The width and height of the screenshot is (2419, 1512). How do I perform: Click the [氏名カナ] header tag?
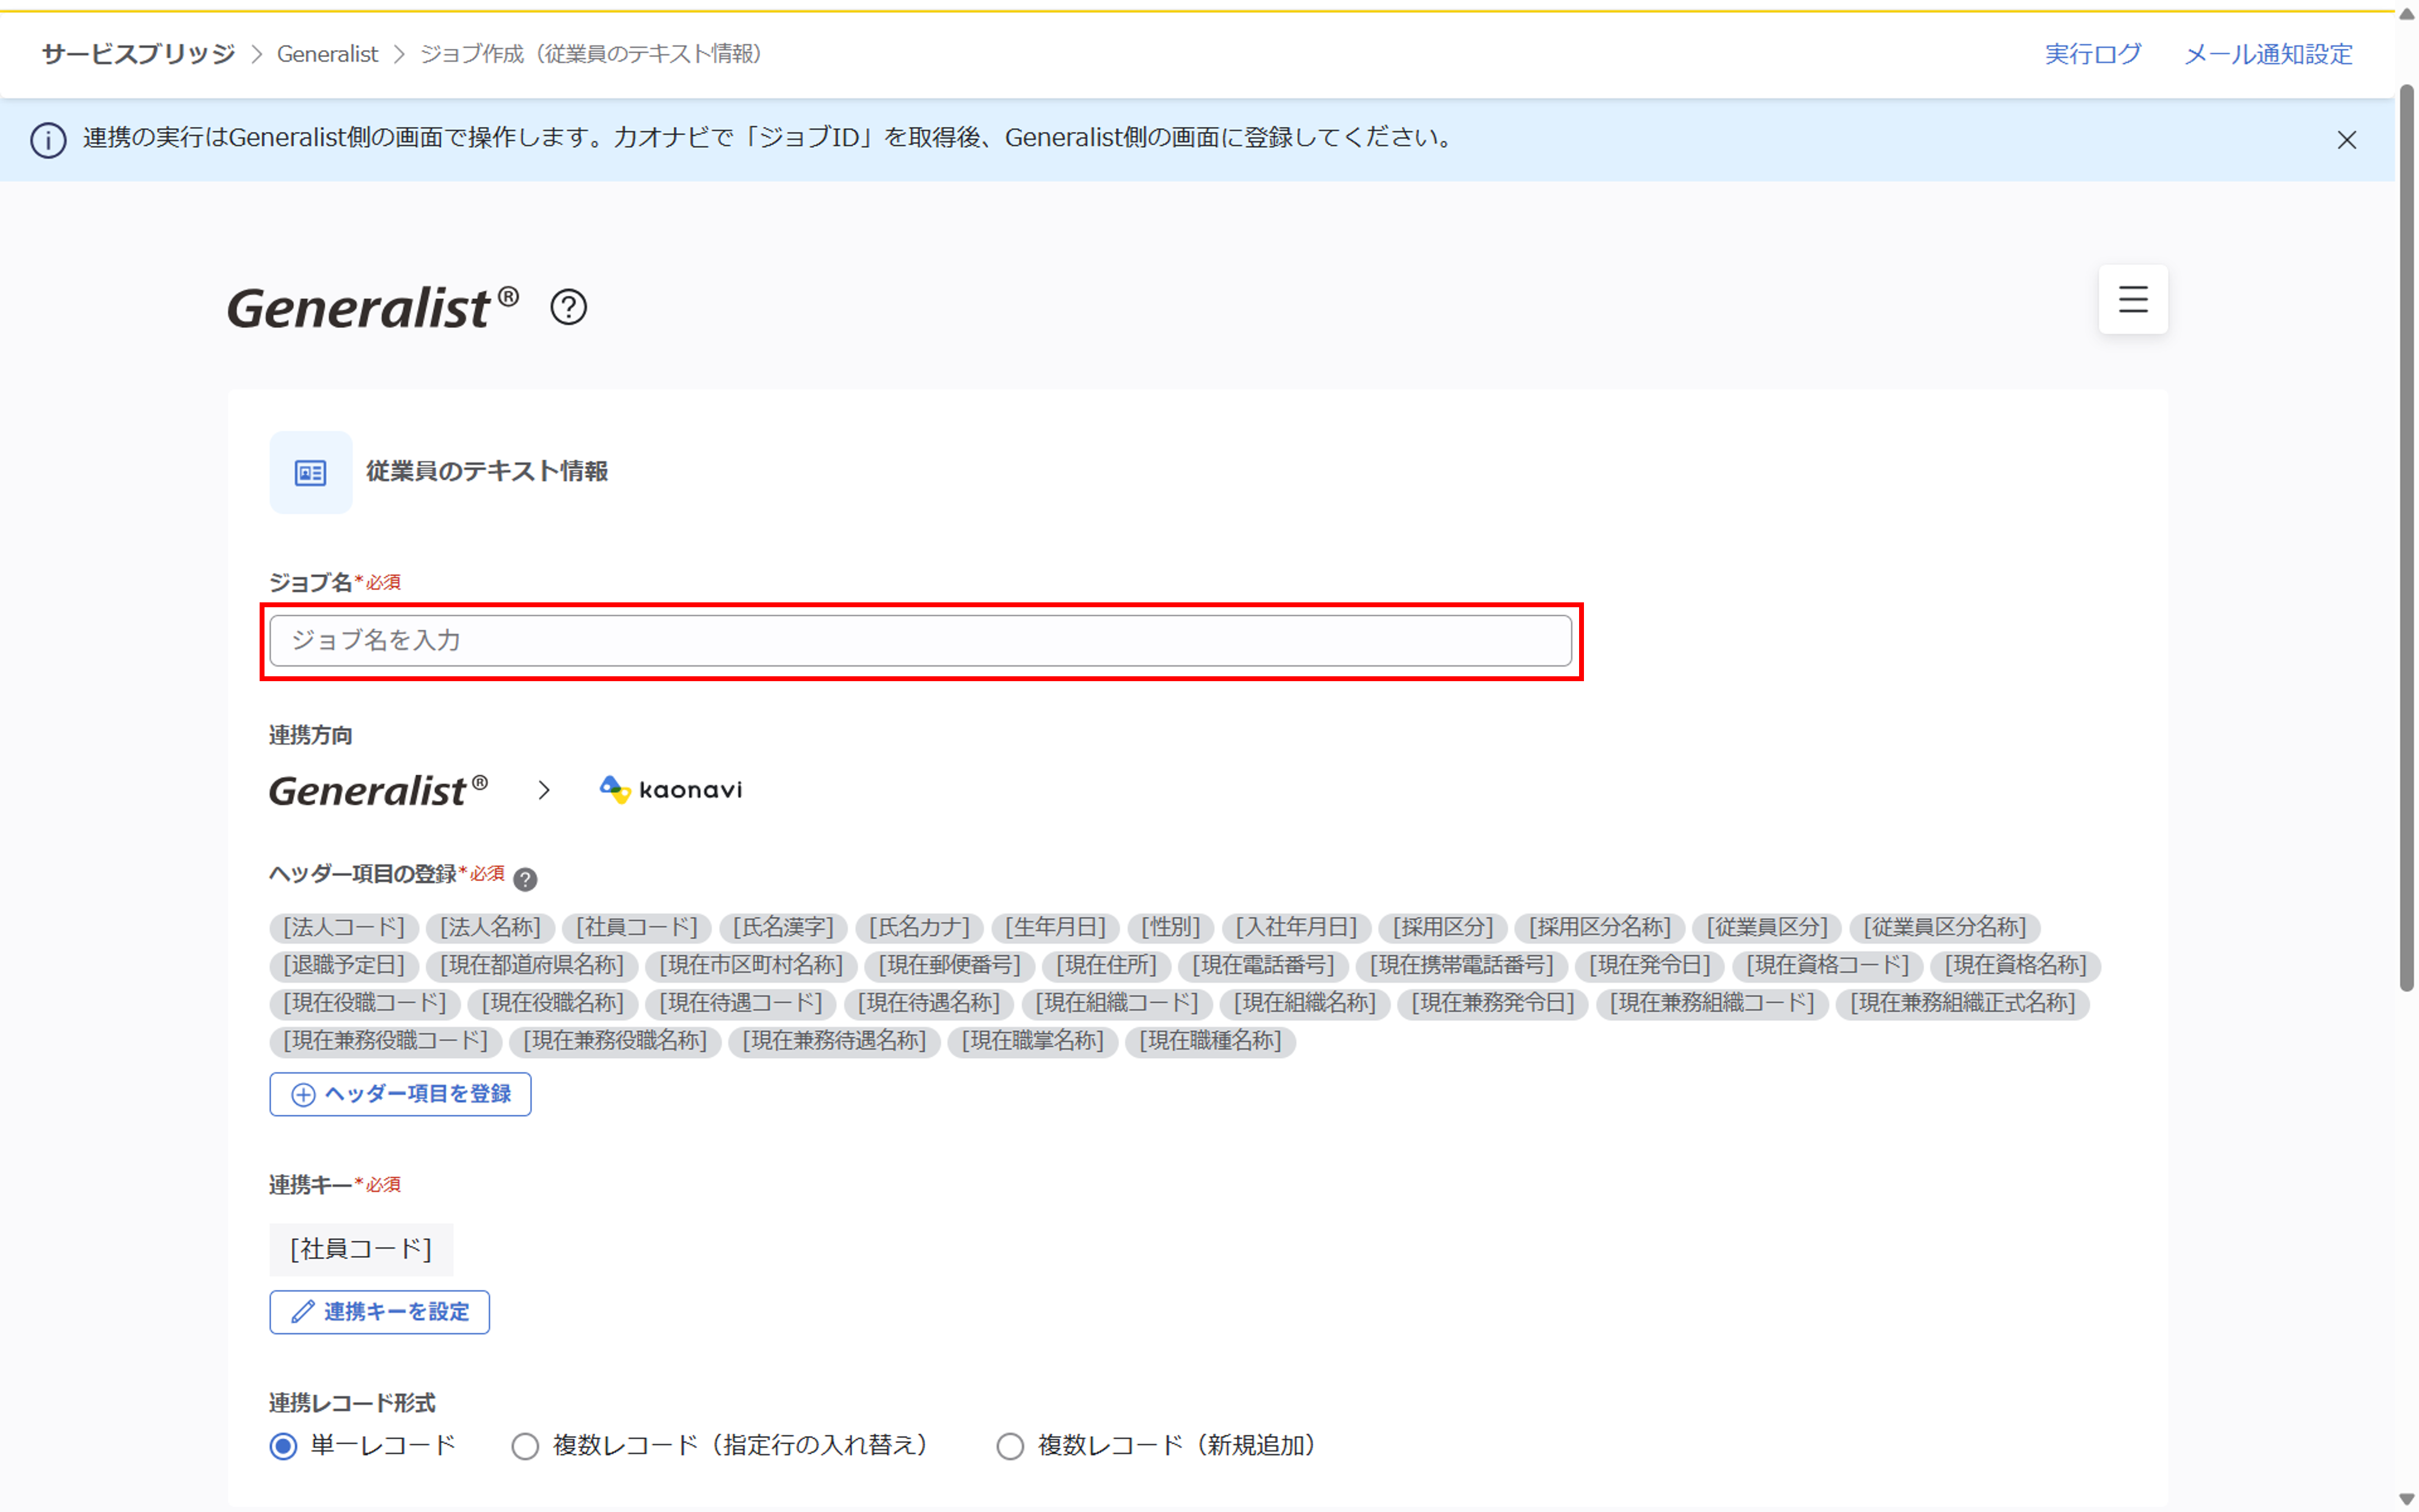(x=919, y=927)
